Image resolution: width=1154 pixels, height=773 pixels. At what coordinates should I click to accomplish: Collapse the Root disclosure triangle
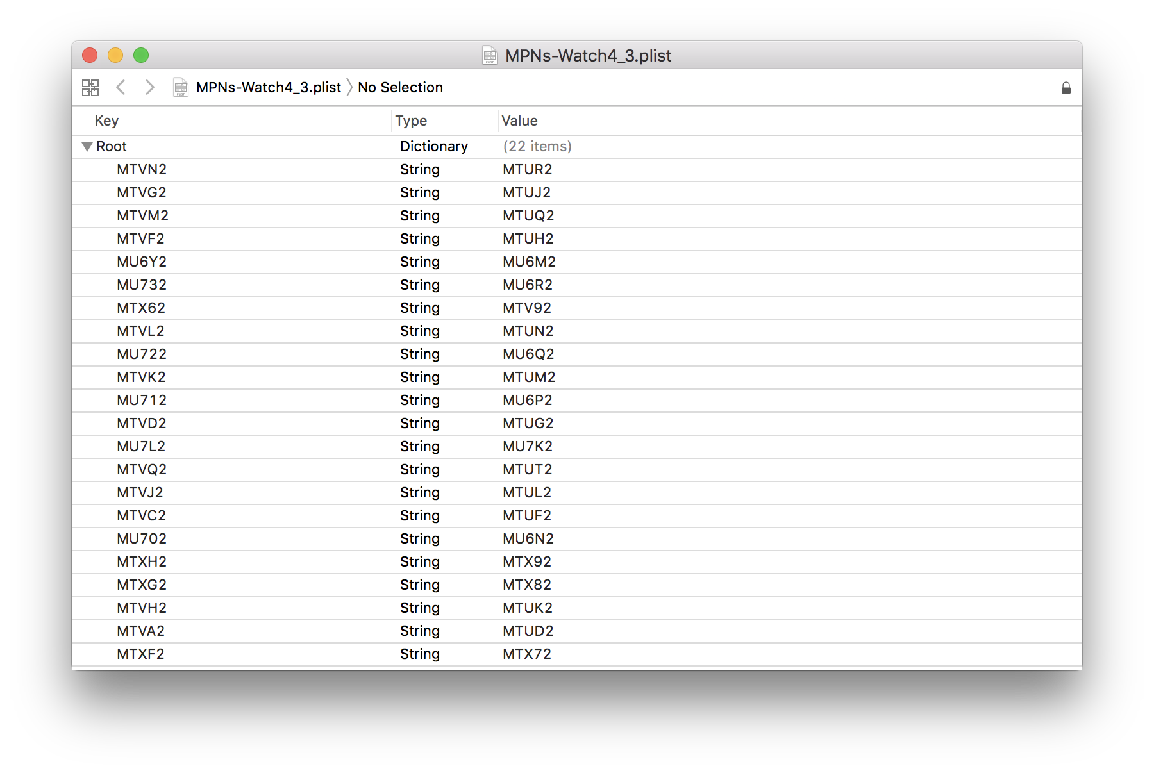(87, 147)
